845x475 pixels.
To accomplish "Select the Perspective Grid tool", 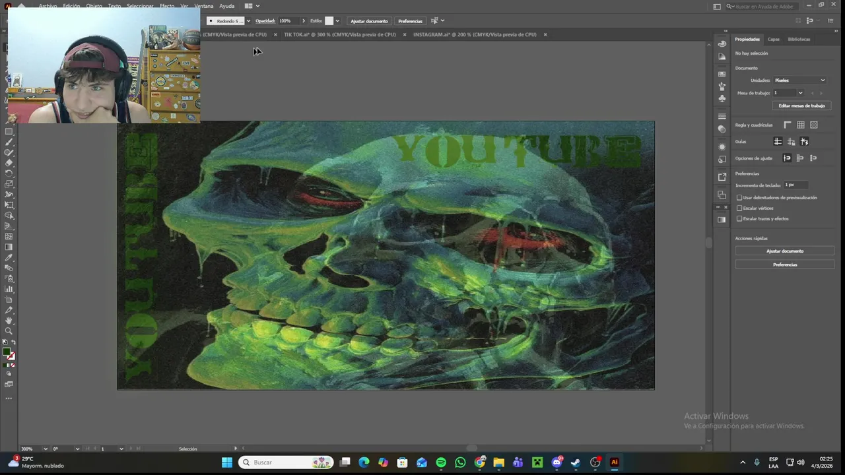I will 9,226.
